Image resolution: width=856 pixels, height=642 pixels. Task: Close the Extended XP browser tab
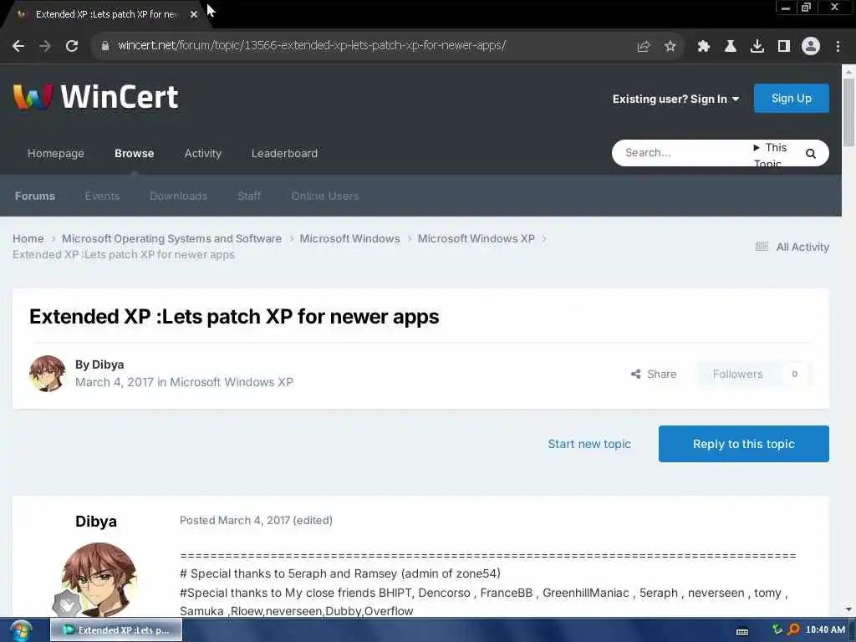(194, 14)
